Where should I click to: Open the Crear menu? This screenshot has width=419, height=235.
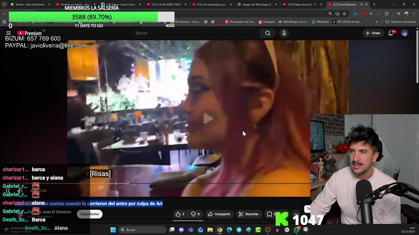(373, 33)
